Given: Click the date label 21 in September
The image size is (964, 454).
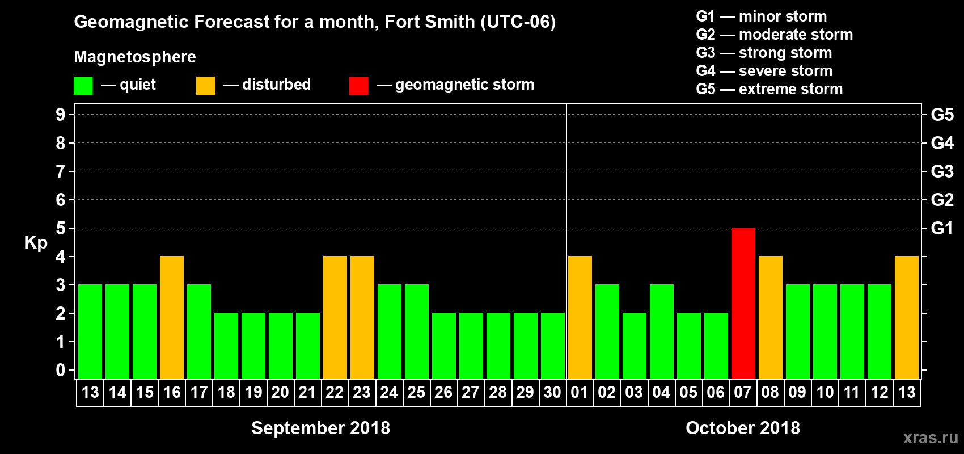Looking at the screenshot, I should 307,392.
